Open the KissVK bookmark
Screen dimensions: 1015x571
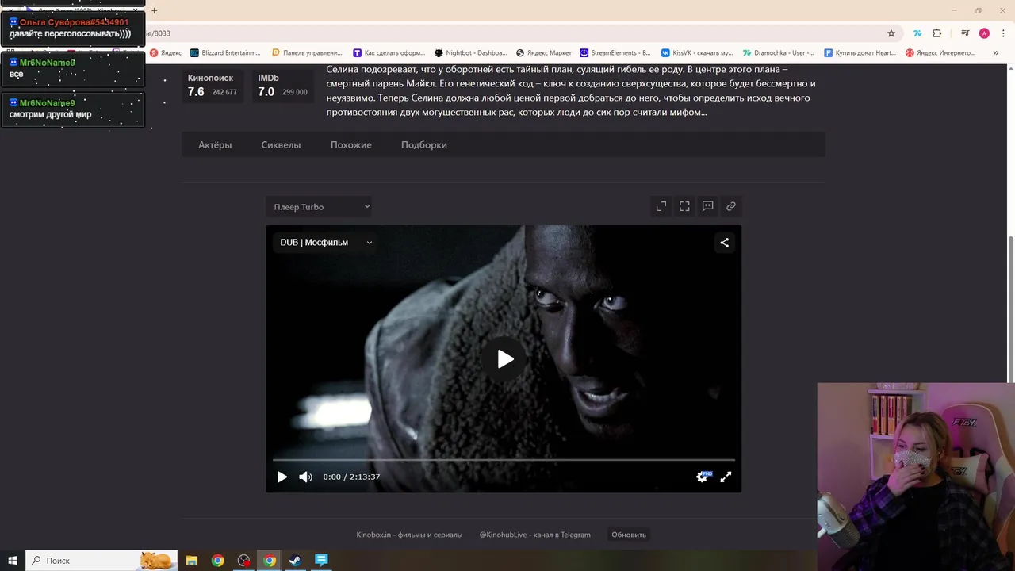pos(697,53)
